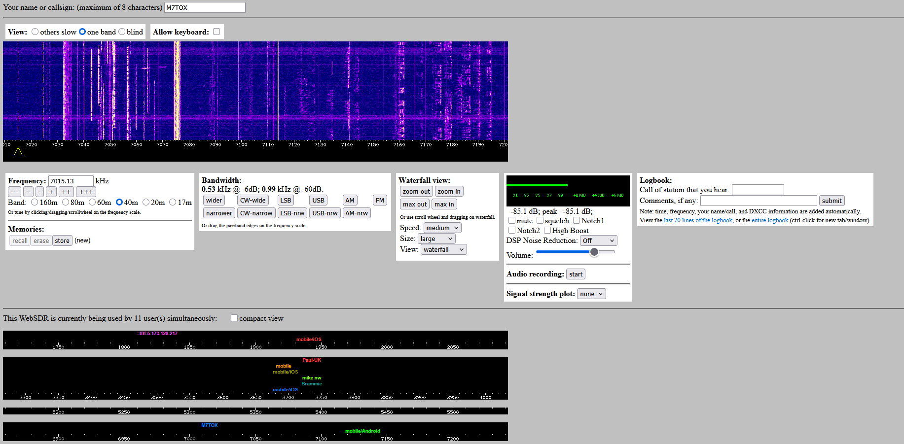
Task: Open the entire logbook link
Action: coord(769,220)
